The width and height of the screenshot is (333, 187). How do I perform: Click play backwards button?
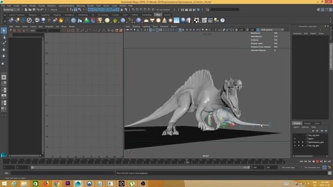click(x=313, y=162)
